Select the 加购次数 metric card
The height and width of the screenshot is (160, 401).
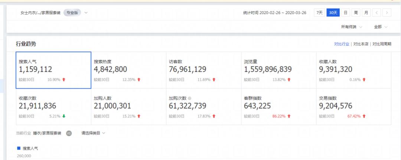[x=203, y=107]
